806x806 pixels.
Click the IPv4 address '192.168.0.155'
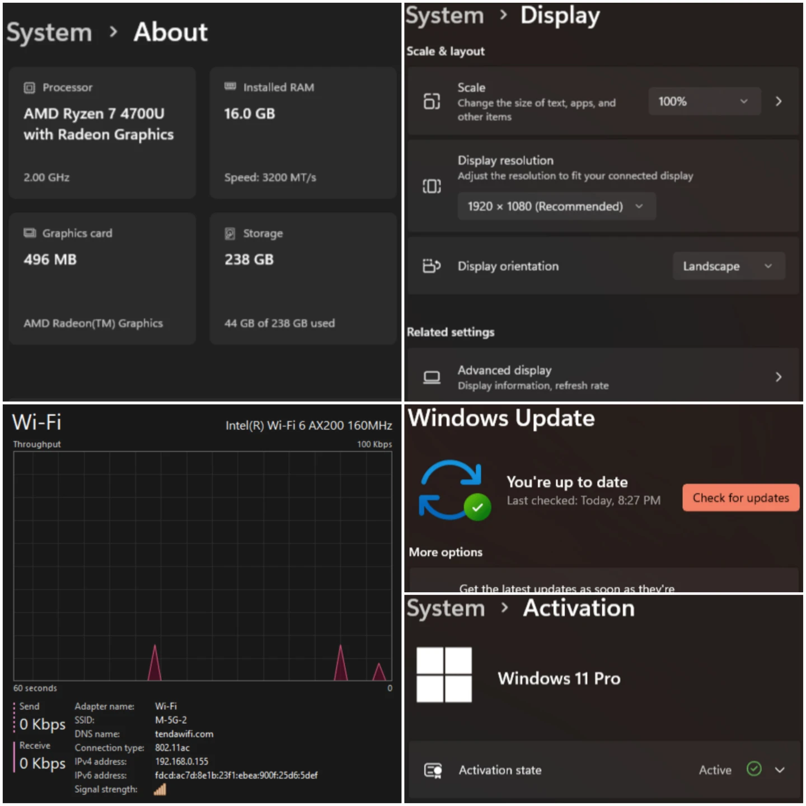182,762
